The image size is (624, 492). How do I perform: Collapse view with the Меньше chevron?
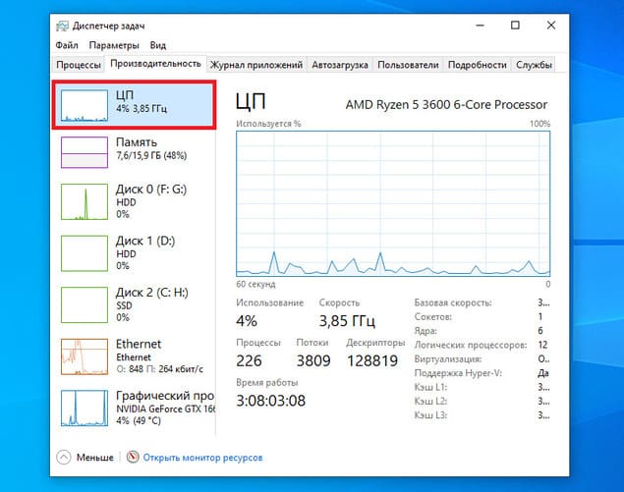point(64,458)
